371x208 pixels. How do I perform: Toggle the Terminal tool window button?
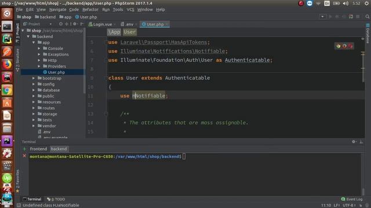tap(32, 199)
